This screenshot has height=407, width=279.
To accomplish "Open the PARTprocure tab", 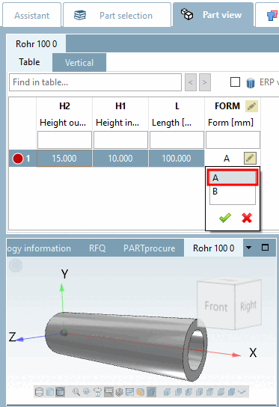I will click(150, 248).
